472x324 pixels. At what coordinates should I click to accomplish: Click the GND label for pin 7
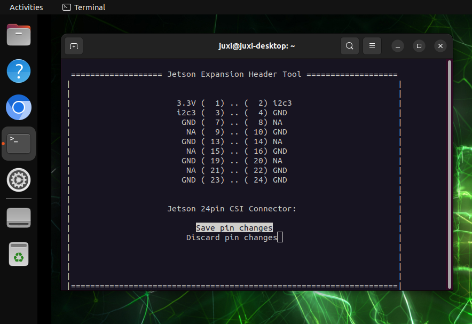(x=188, y=122)
